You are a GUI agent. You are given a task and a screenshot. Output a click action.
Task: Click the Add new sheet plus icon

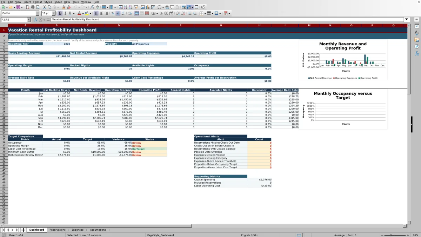point(23,230)
